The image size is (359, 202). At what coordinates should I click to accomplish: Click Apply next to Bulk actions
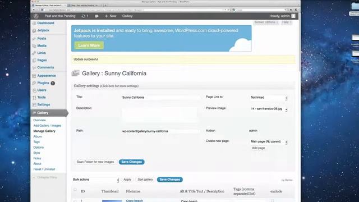coord(127,180)
